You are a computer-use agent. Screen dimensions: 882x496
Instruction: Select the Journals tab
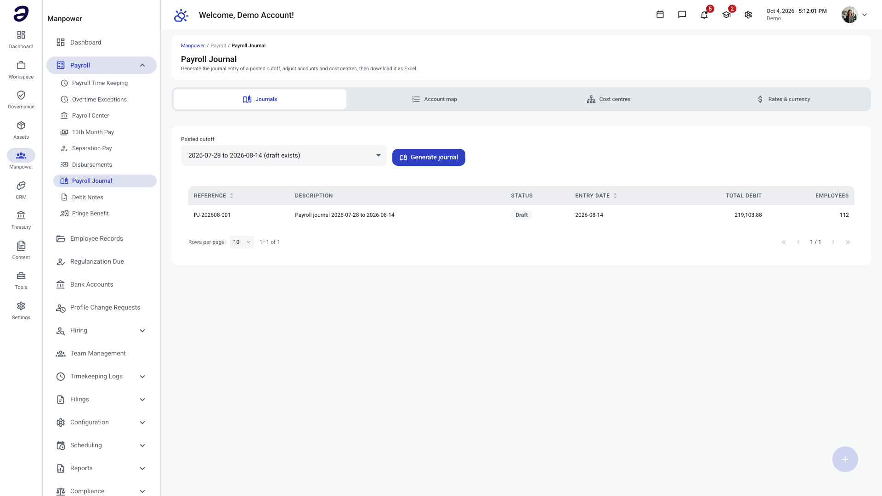point(260,99)
